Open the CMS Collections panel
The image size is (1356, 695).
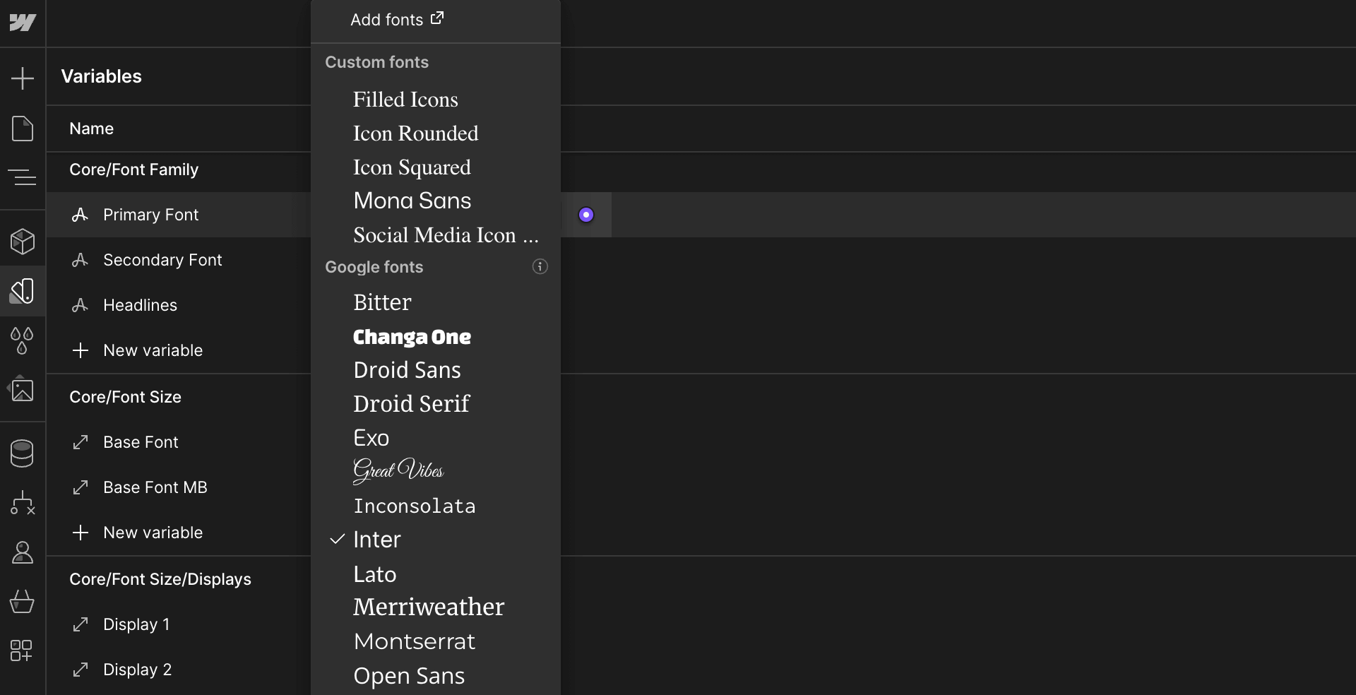coord(23,453)
